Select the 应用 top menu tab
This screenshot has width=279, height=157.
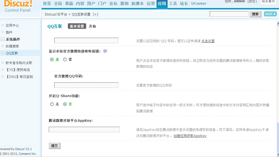162,4
